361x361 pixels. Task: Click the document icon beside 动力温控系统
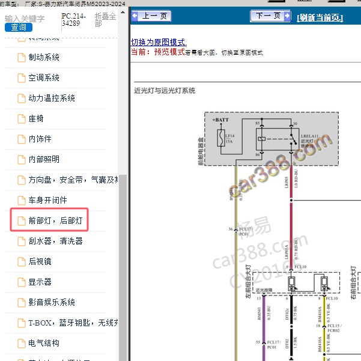point(22,99)
